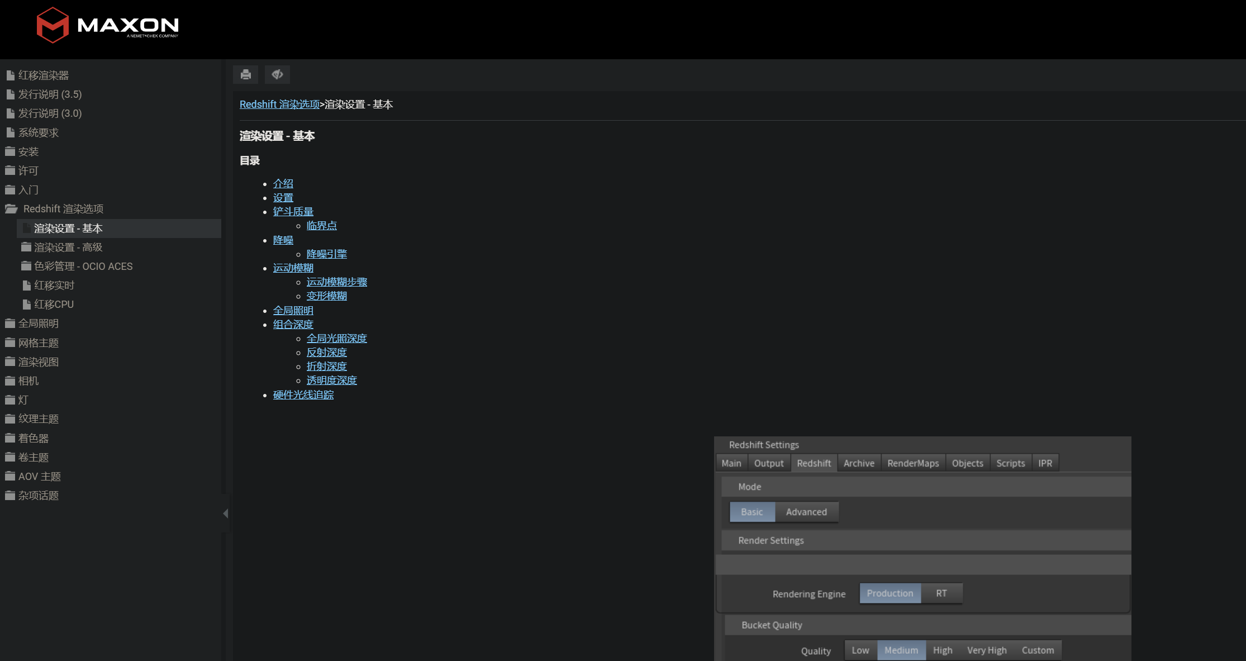1246x661 pixels.
Task: Expand the AOV 主题 folder
Action: click(x=40, y=476)
